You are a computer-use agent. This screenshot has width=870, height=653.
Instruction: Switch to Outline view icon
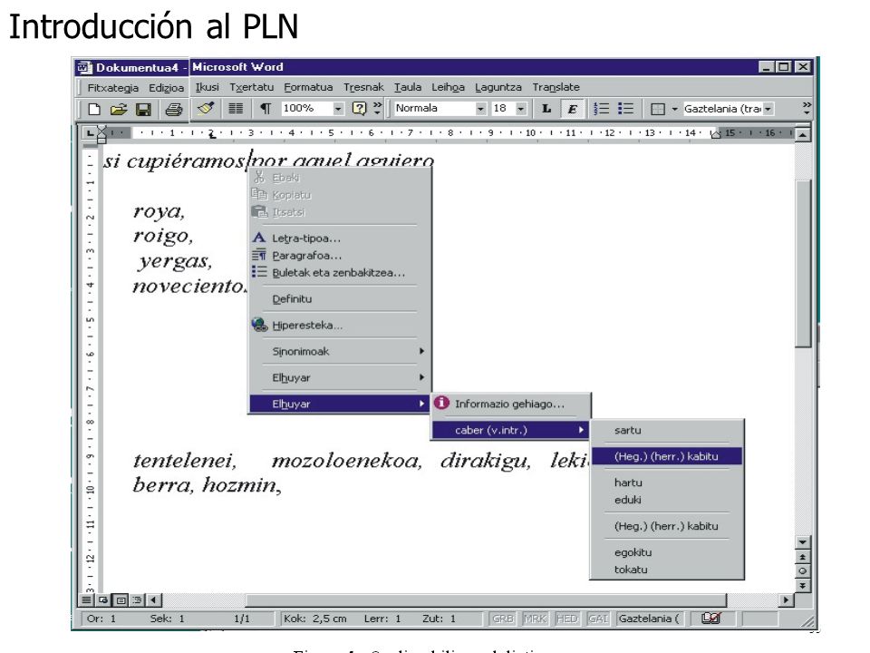(x=137, y=599)
